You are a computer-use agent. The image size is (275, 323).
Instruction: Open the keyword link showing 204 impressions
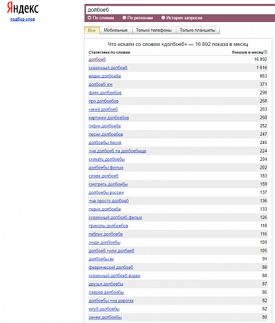tap(107, 160)
